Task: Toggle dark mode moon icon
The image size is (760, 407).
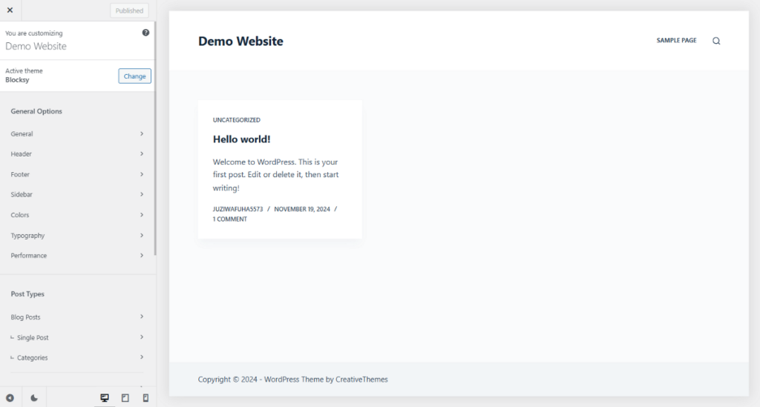Action: click(x=34, y=398)
